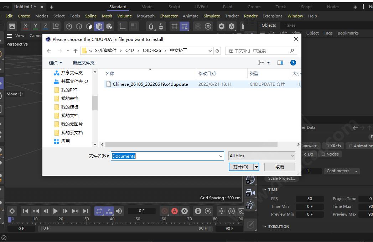The width and height of the screenshot is (373, 242).
Task: Click the record keyframe diamond icon
Action: (x=165, y=211)
